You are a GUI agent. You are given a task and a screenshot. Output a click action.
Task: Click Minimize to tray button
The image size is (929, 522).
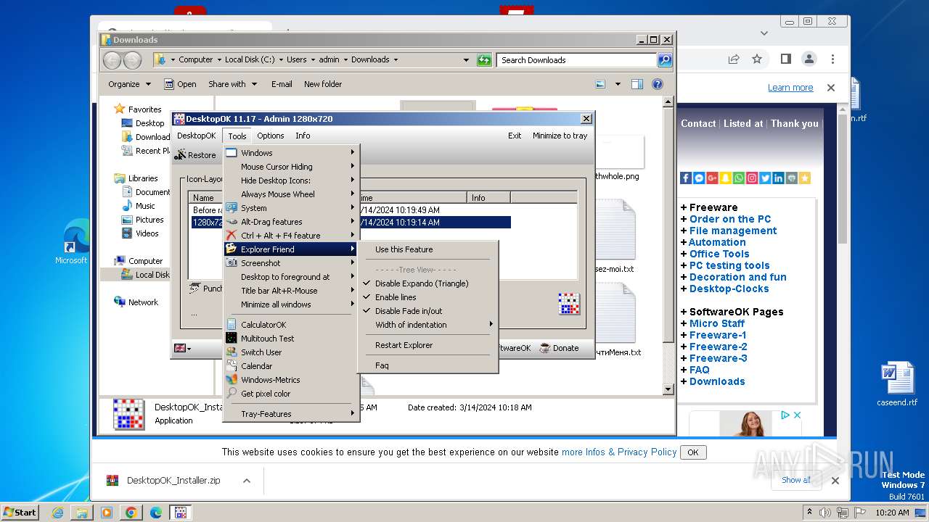click(560, 136)
